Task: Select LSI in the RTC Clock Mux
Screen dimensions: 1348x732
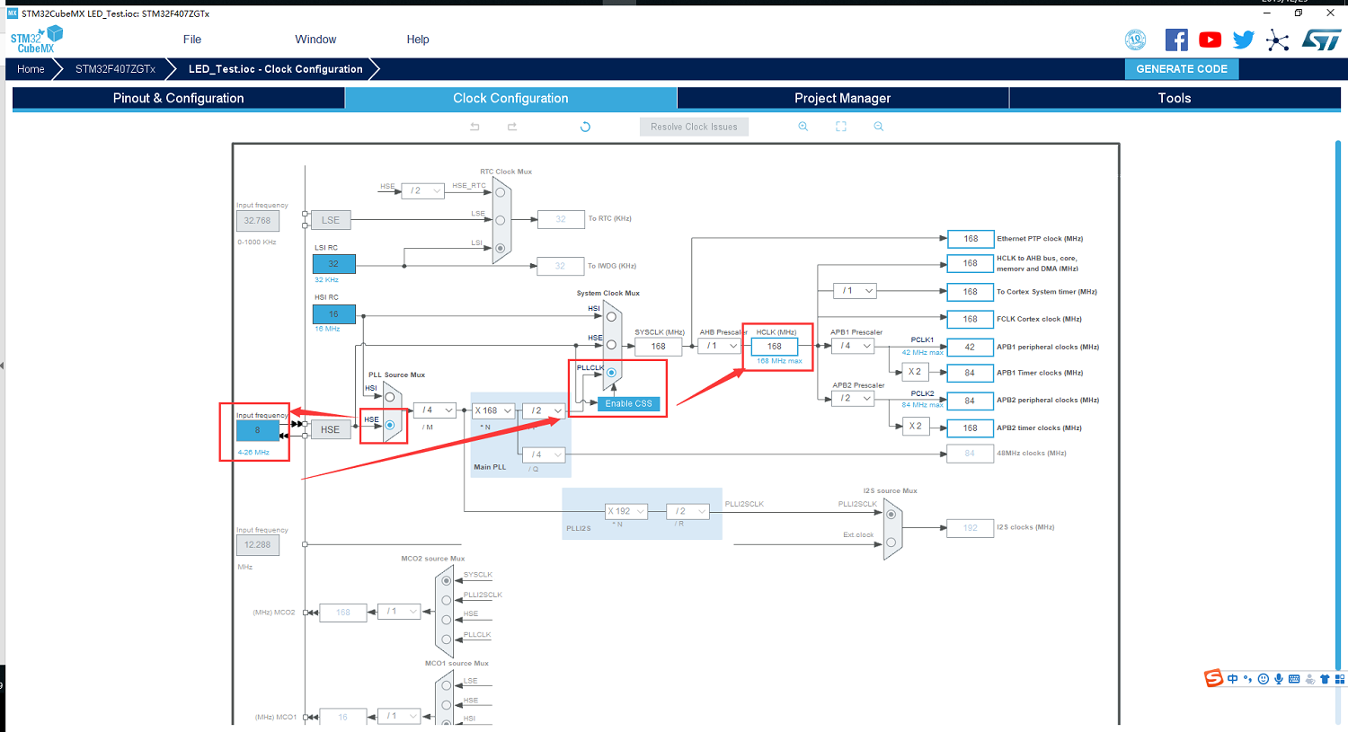Action: (x=501, y=248)
